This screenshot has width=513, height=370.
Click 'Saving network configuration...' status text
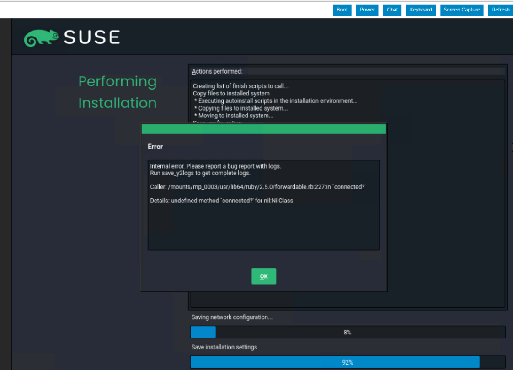click(x=232, y=317)
